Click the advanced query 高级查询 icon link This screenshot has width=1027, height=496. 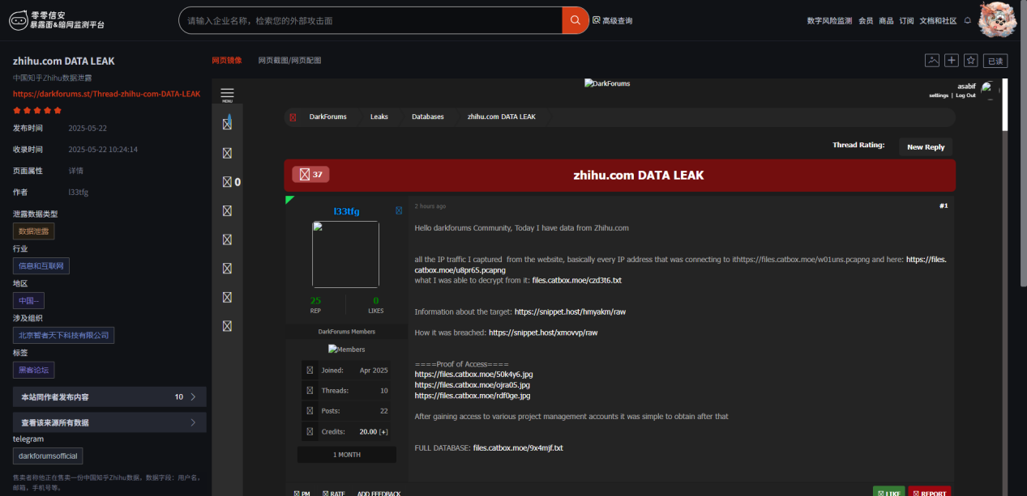point(612,20)
